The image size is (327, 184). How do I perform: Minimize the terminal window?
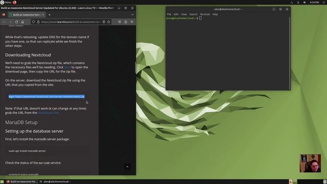[274, 9]
